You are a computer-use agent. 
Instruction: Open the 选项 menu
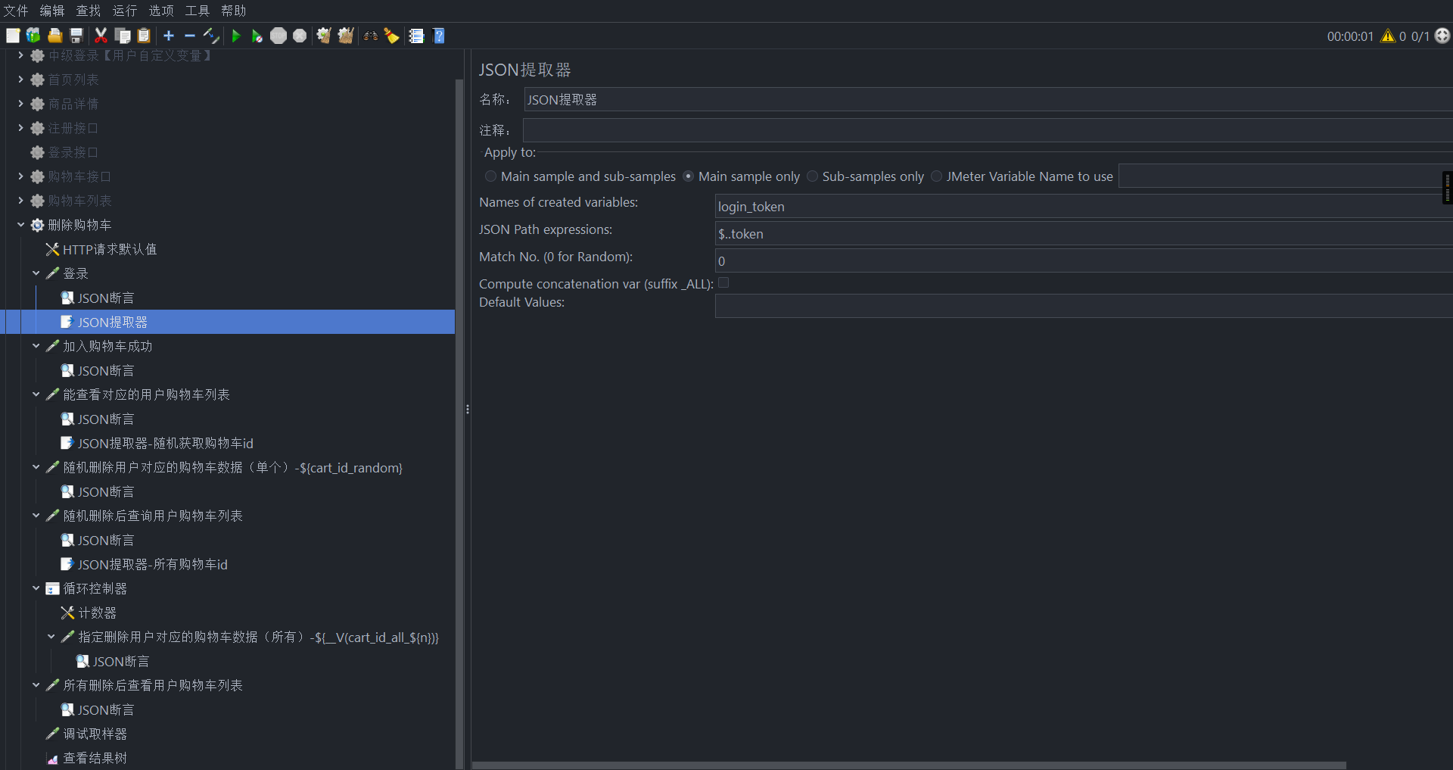tap(161, 11)
